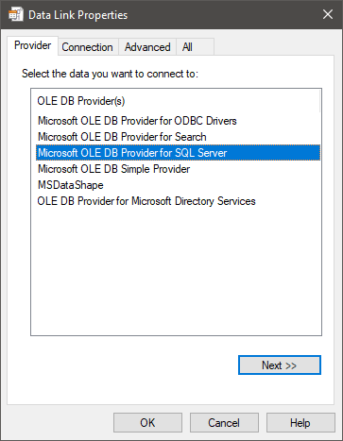This screenshot has height=441, width=343.
Task: Open the Connection tab
Action: (x=87, y=47)
